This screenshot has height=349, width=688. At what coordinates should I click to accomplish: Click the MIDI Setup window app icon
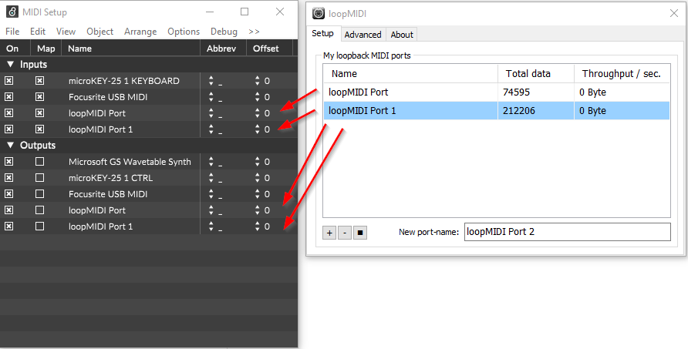(12, 12)
